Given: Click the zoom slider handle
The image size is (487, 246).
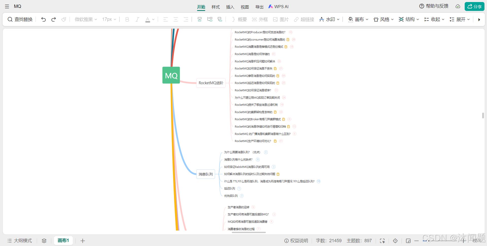Looking at the screenshot, I should [x=429, y=241].
